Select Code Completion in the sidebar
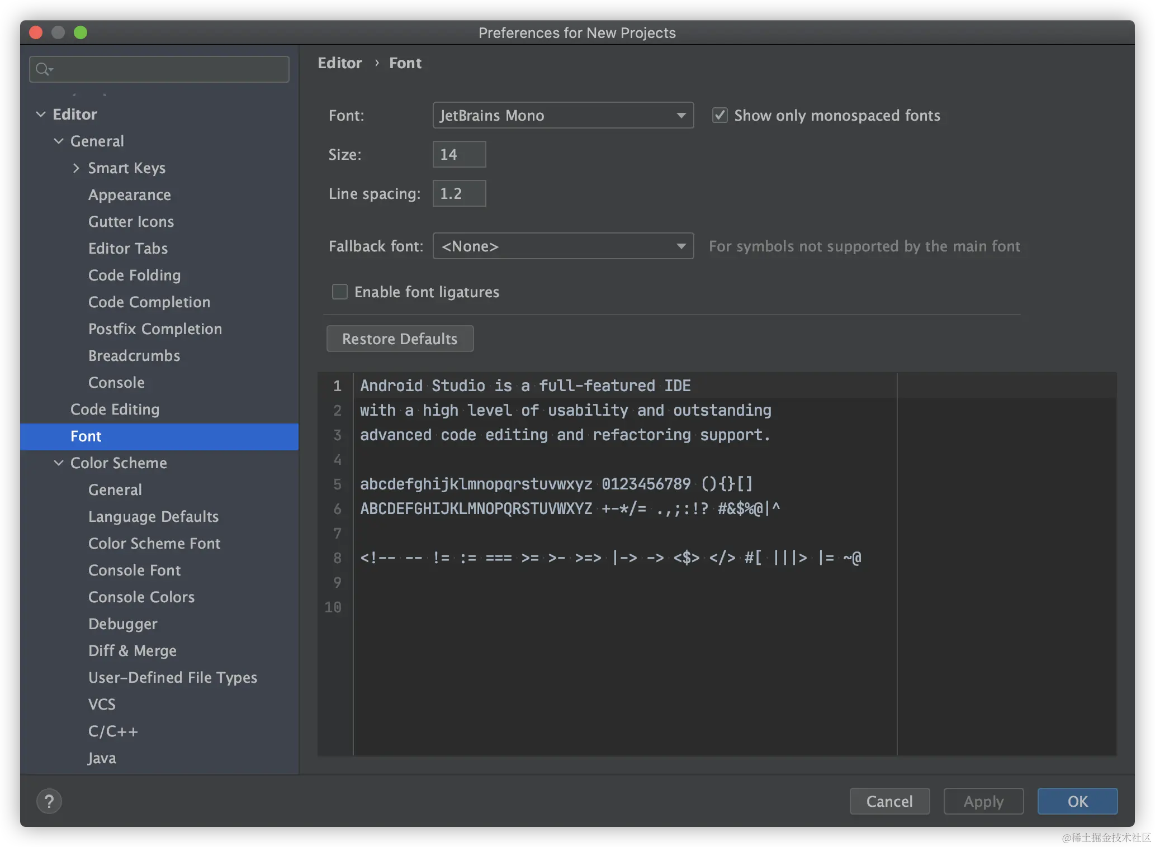The width and height of the screenshot is (1155, 847). click(x=149, y=302)
